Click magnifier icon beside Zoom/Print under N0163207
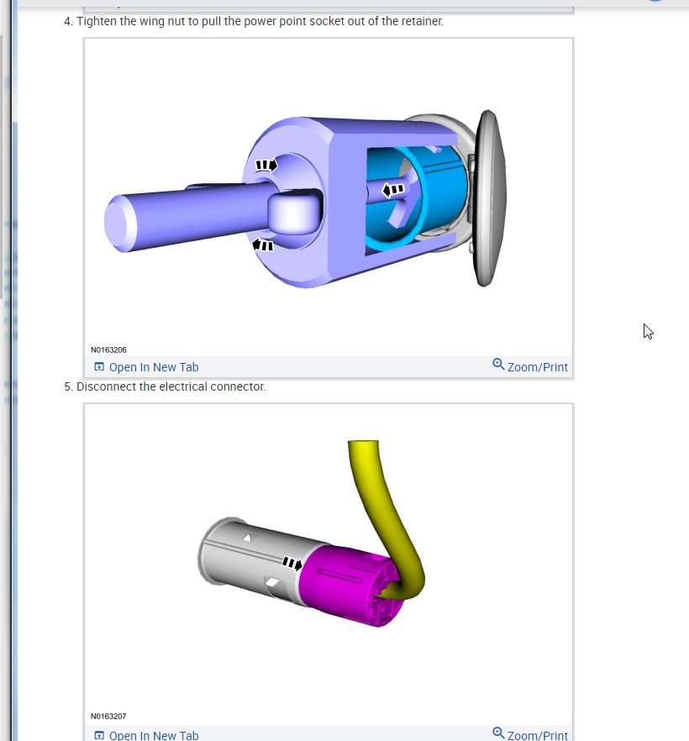689x741 pixels. coord(498,733)
